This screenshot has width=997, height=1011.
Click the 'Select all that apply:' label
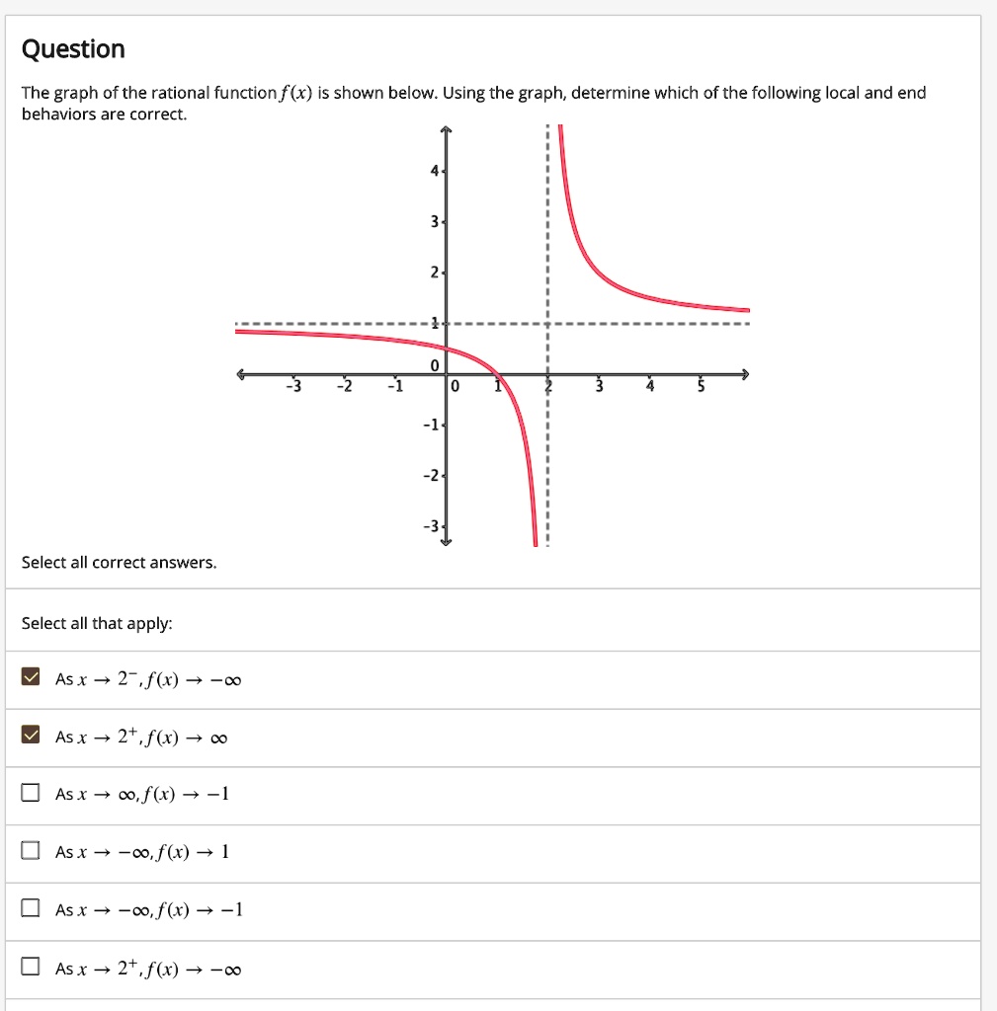[x=99, y=623]
